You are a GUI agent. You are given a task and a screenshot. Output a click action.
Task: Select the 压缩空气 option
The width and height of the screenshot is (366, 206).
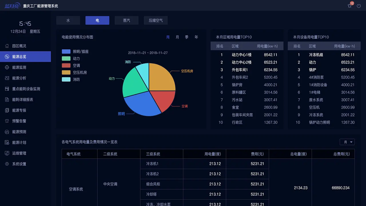click(156, 20)
